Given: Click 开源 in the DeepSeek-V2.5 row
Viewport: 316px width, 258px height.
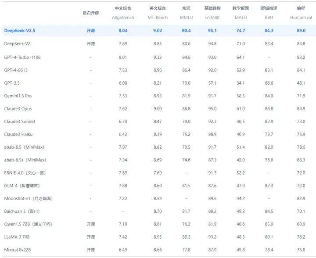Looking at the screenshot, I should (91, 31).
